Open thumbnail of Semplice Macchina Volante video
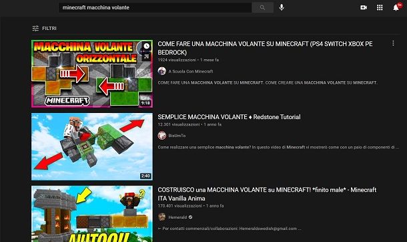The height and width of the screenshot is (242, 407). 92,146
